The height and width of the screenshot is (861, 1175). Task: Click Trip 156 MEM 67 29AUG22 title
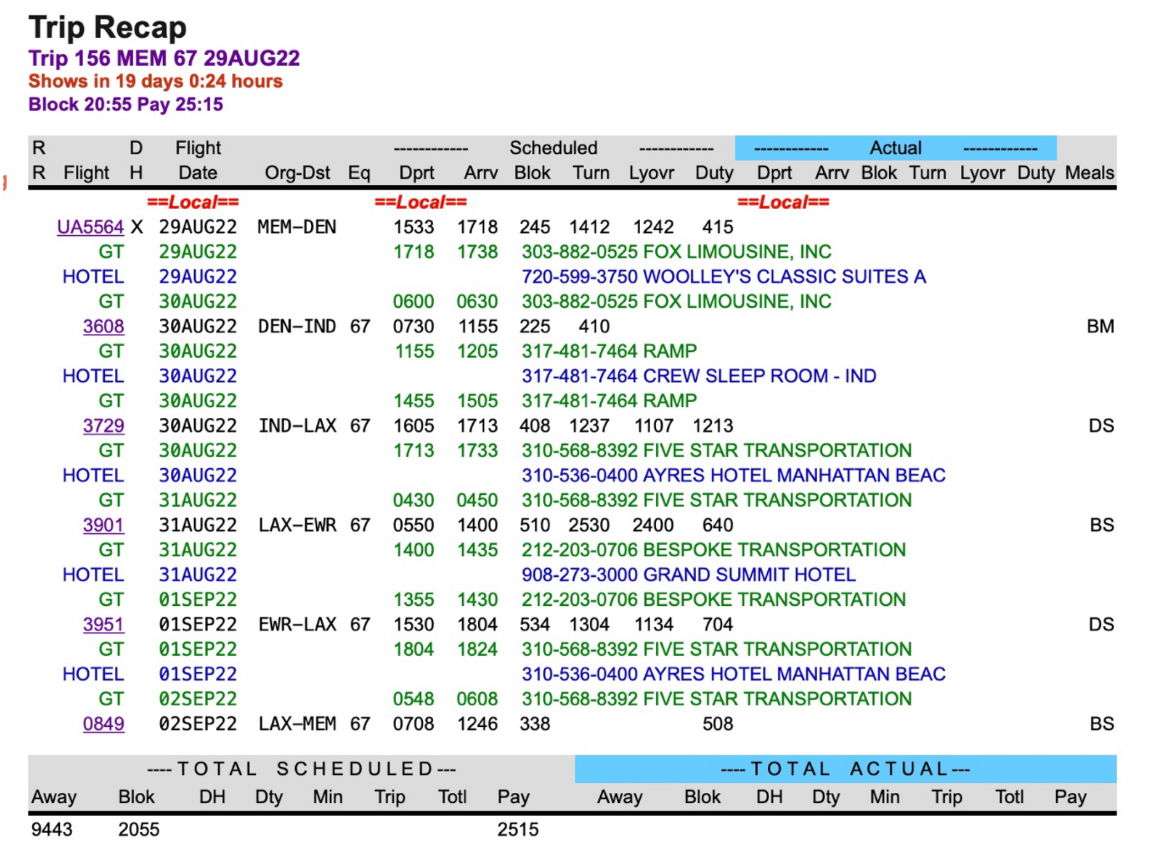tap(164, 58)
